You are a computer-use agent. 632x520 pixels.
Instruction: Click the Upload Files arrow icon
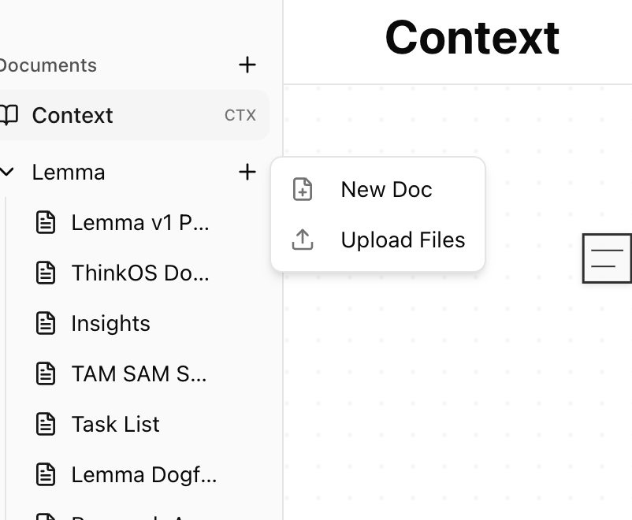[303, 240]
